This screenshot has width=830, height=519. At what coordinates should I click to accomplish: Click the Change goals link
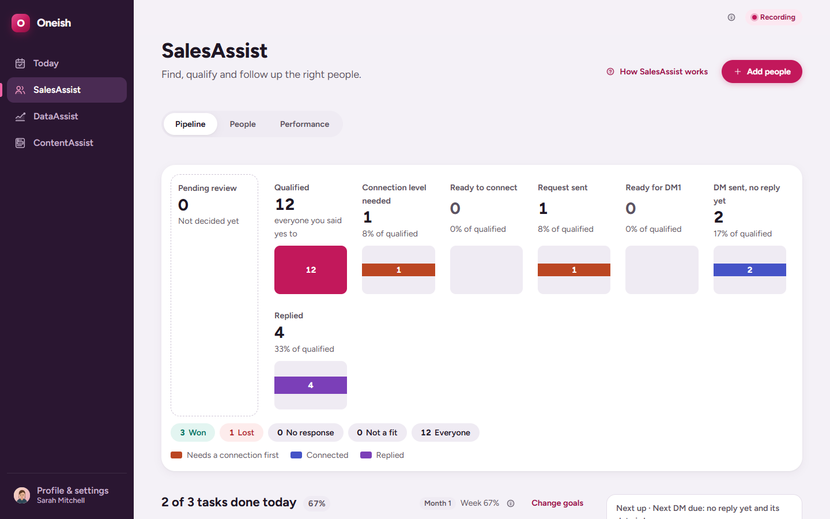(x=557, y=503)
